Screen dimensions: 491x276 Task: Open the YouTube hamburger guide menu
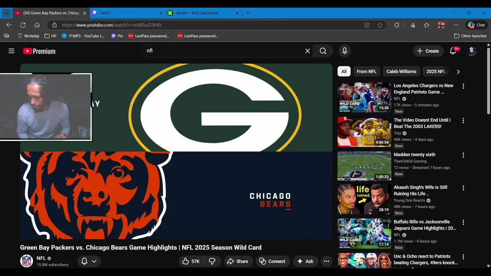coord(12,51)
